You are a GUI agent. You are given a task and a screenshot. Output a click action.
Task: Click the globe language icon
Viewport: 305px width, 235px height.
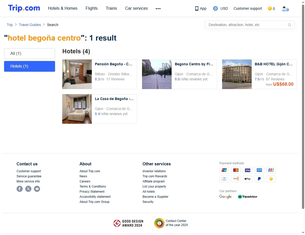[215, 8]
